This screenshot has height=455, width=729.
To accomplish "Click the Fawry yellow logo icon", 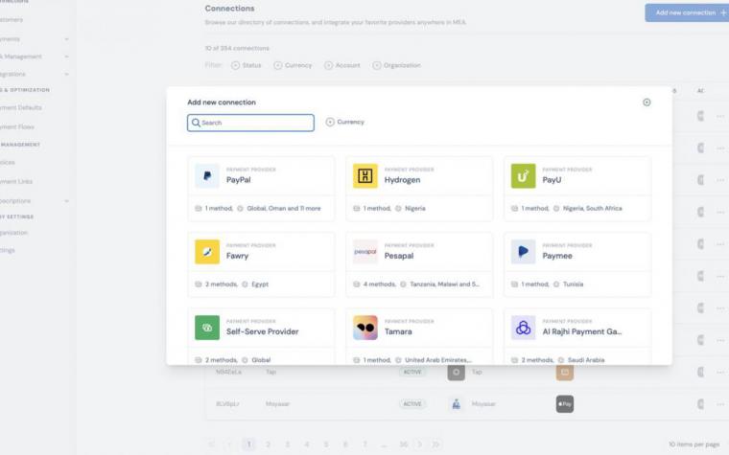I will (207, 252).
